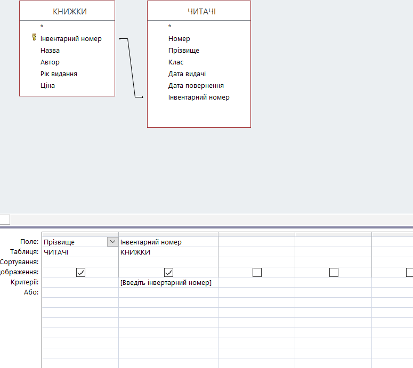The image size is (413, 368).
Task: Select the Ціна field in КНИЖКИ
Action: (47, 86)
